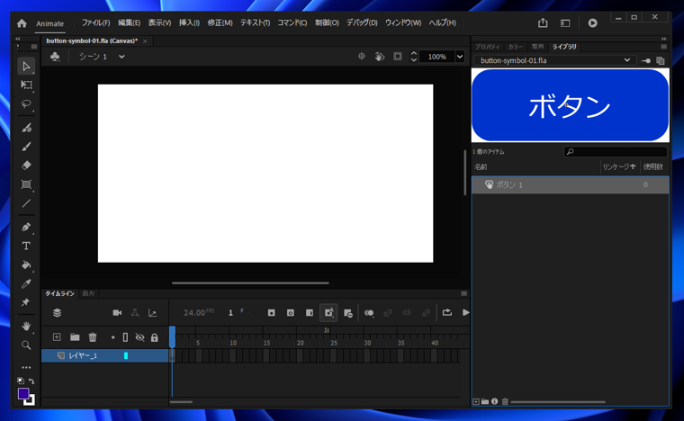Open library document dropdown button-symbol-01.fla

pyautogui.click(x=555, y=60)
